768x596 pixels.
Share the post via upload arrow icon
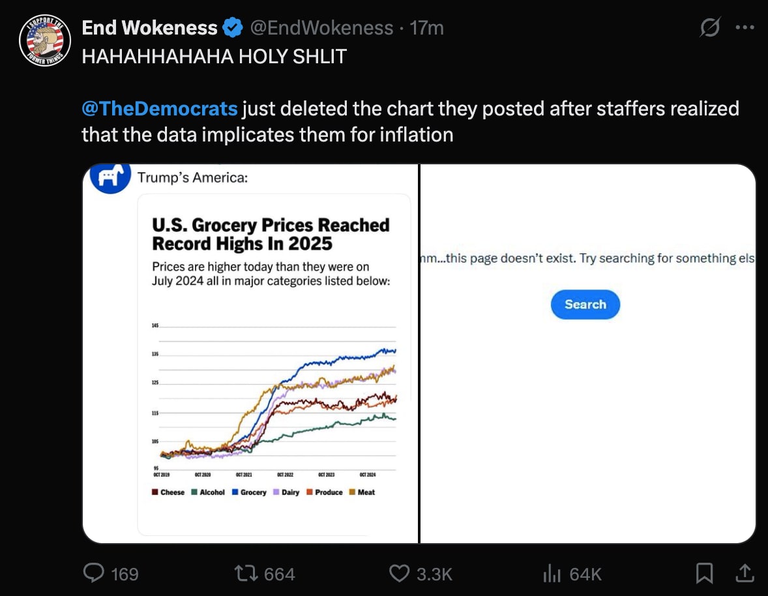pyautogui.click(x=745, y=573)
